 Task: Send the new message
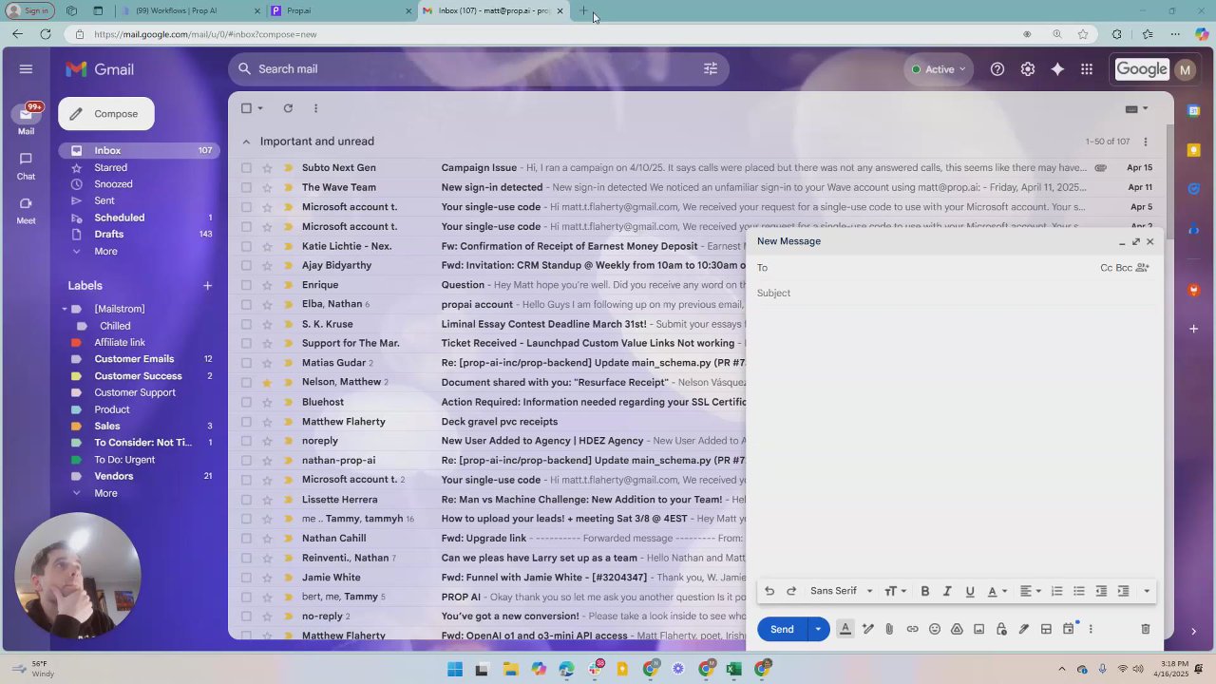(782, 629)
